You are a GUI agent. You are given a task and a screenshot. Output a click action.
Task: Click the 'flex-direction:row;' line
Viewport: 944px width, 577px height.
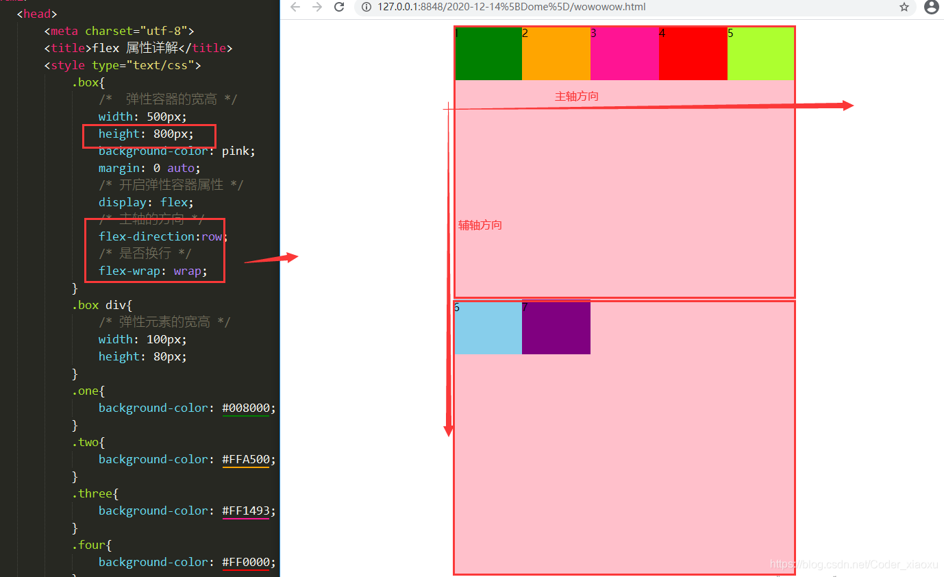163,236
